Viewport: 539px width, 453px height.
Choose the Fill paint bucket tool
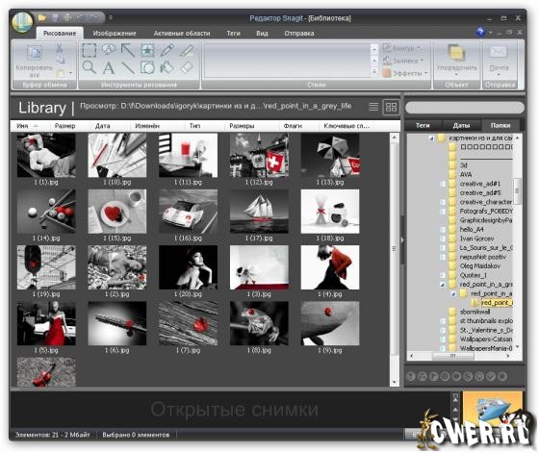[x=167, y=67]
